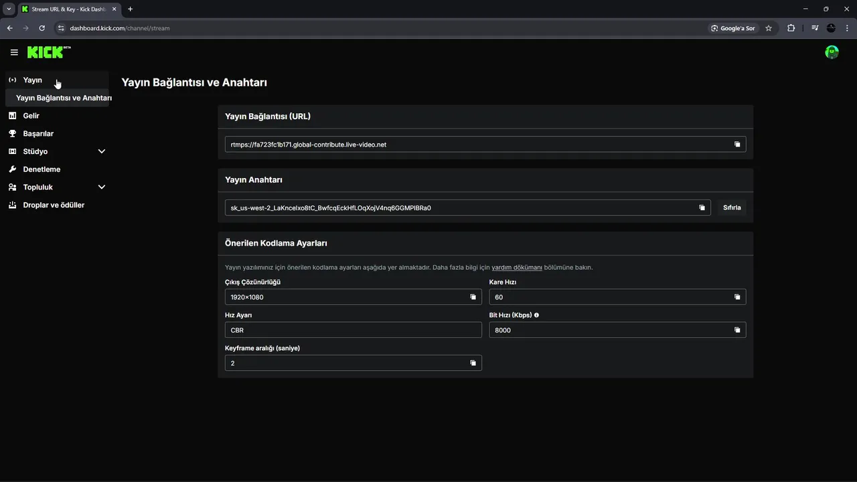857x482 pixels.
Task: Open the user profile avatar
Action: tap(832, 52)
